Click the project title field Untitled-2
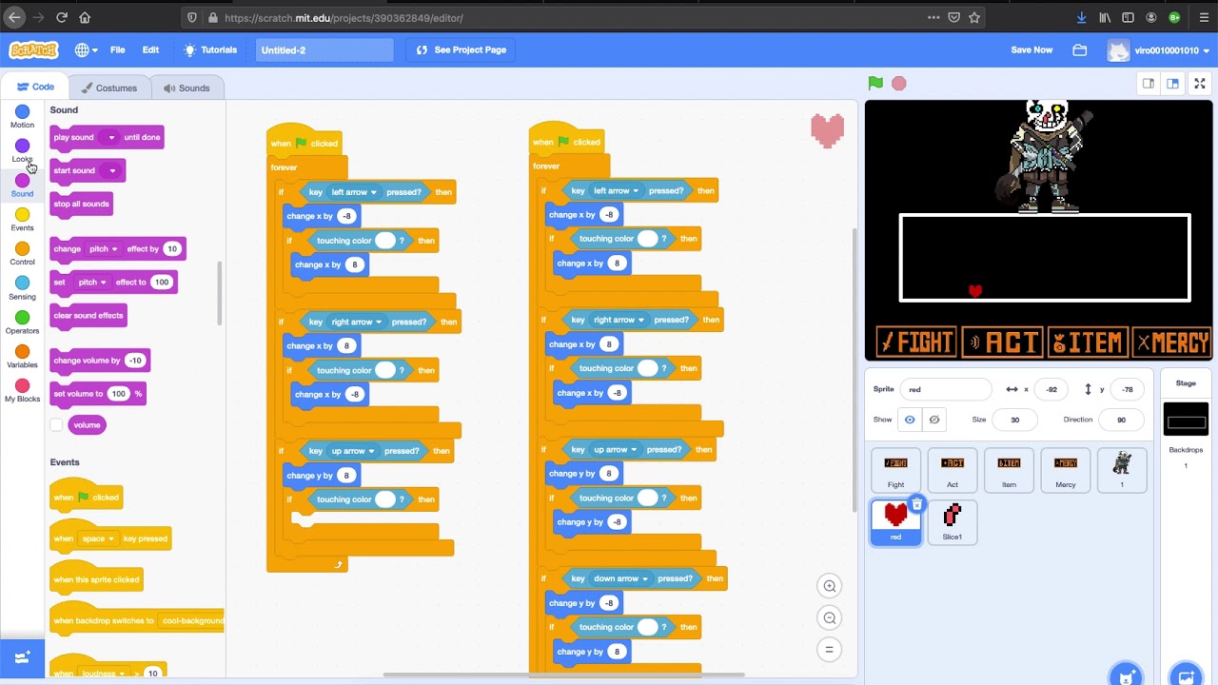This screenshot has height=685, width=1218. pyautogui.click(x=324, y=50)
